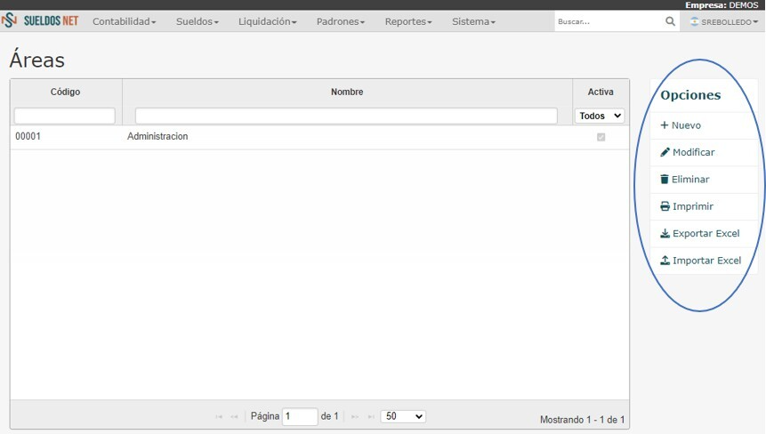This screenshot has width=766, height=434.
Task: Open the SREBOLLEDO user dropdown
Action: 724,22
